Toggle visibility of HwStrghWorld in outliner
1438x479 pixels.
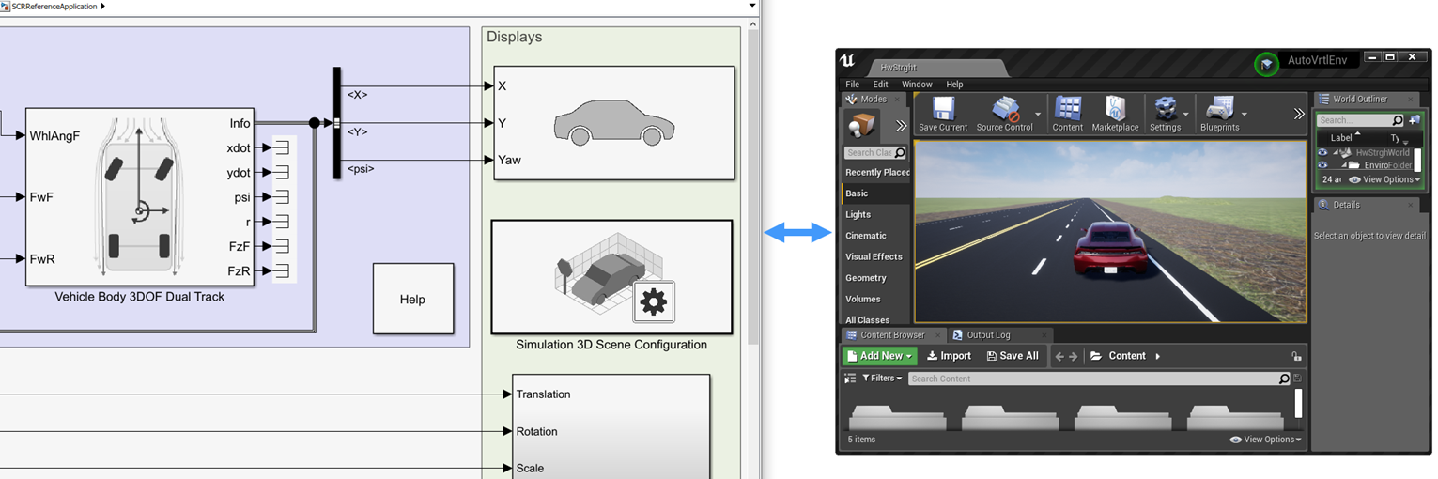pyautogui.click(x=1322, y=152)
